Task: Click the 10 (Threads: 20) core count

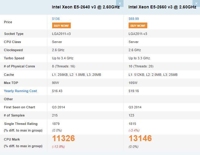Action: 141,66
